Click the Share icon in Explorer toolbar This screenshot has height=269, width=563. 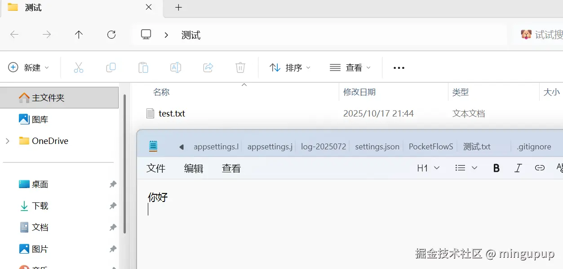208,67
